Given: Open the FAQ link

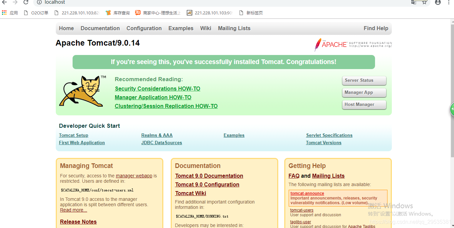Looking at the screenshot, I should pyautogui.click(x=294, y=176).
